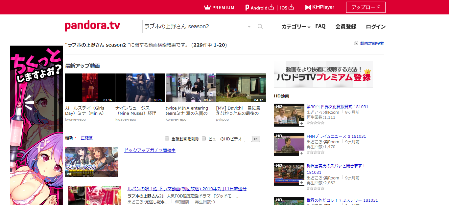Add FNNプライムニュース video with plus icon
The width and height of the screenshot is (449, 205).
(301, 154)
